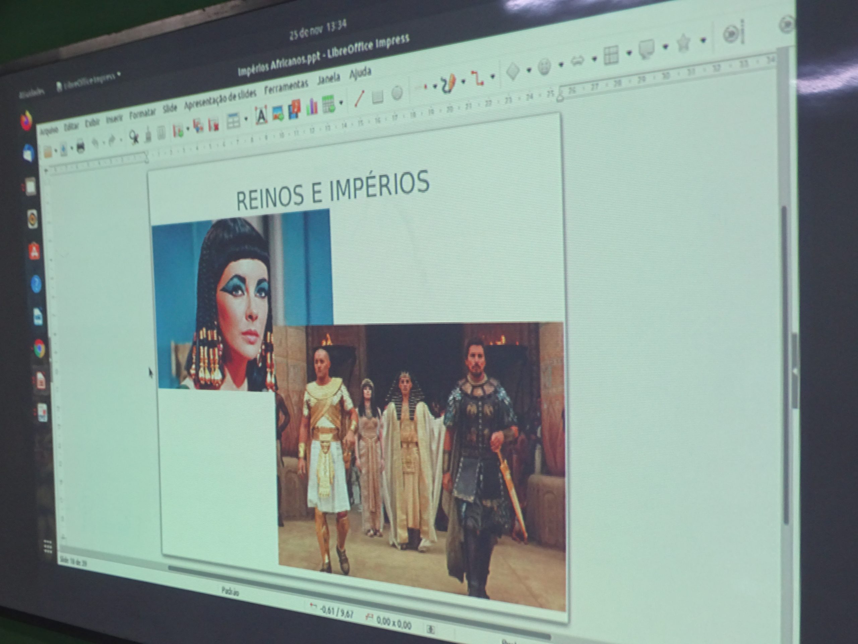Launch Ubuntu Software from the dock
Image resolution: width=858 pixels, height=644 pixels.
[x=35, y=252]
